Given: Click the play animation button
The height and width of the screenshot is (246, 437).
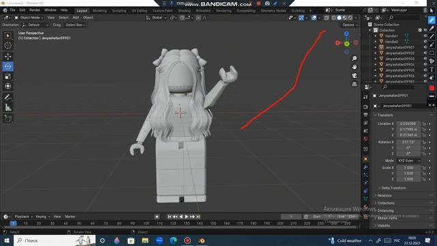Looking at the screenshot, I should tap(186, 217).
